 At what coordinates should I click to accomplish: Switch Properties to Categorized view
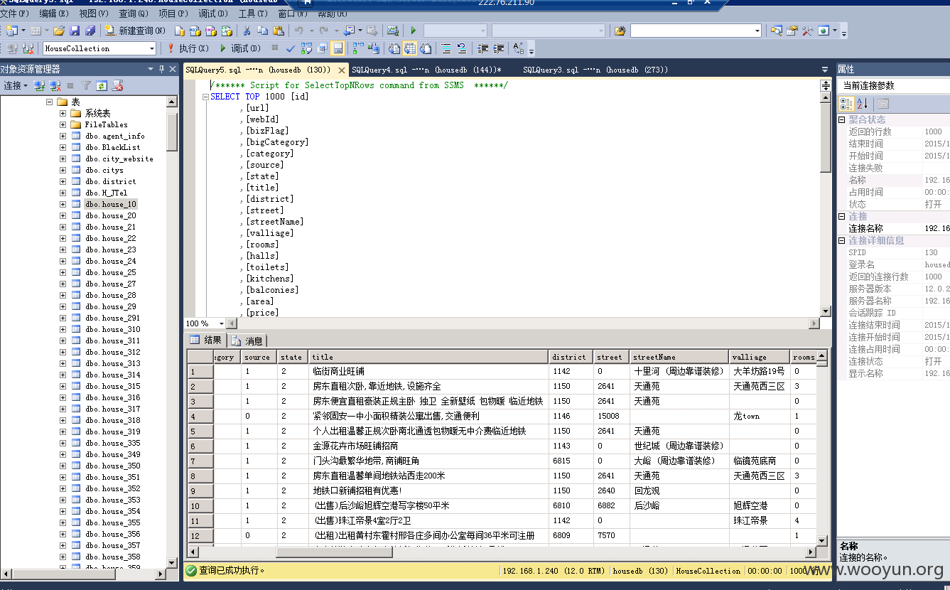click(x=846, y=104)
